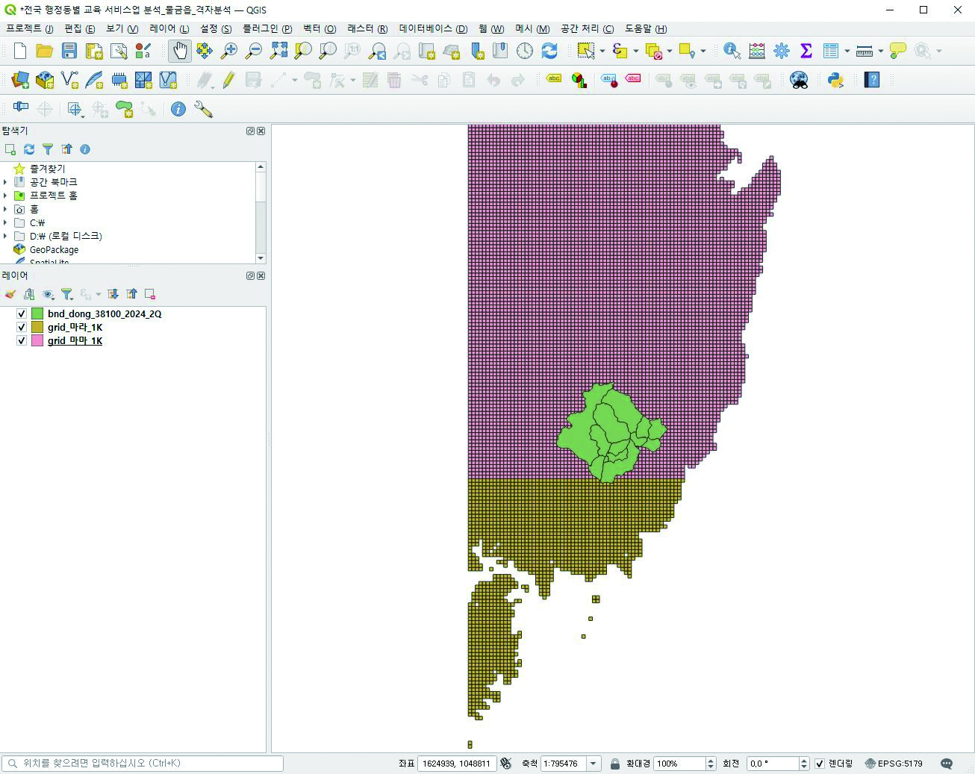This screenshot has height=774, width=975.
Task: Open the Processing Toolbox gear icon
Action: (782, 51)
